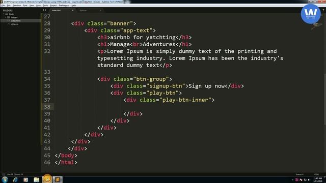
Task: Open the Goto menu
Action: click(x=38, y=6)
